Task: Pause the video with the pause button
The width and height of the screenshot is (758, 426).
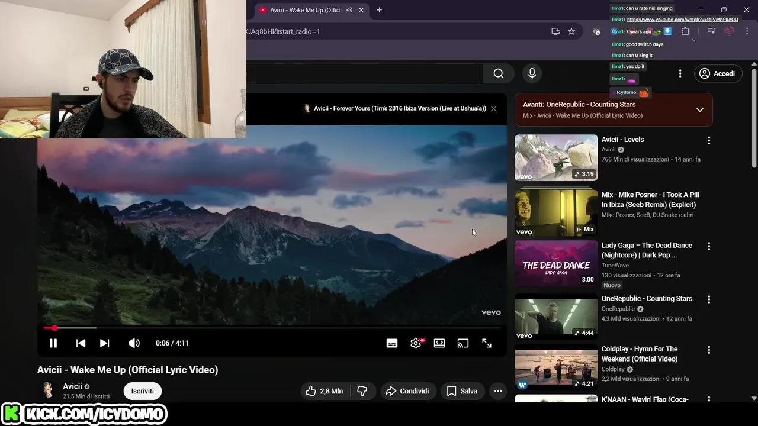Action: (x=53, y=343)
